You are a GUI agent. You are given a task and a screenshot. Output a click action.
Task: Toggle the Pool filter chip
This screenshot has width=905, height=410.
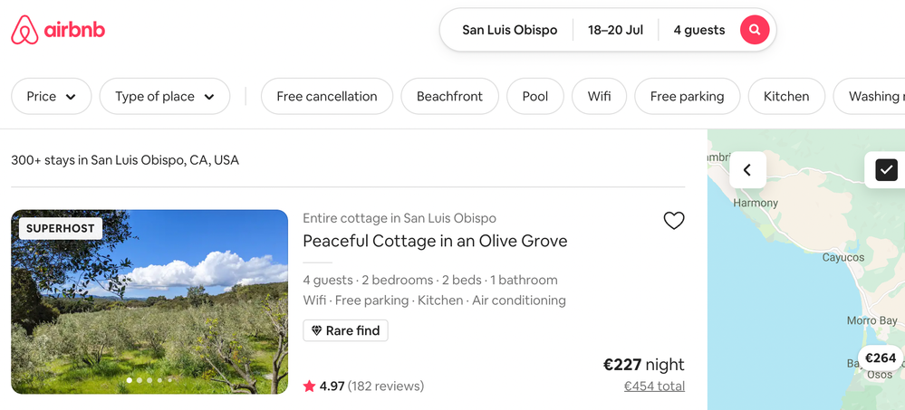tap(535, 97)
